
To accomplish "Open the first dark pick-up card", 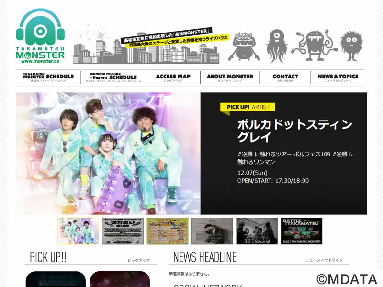I will [x=56, y=279].
